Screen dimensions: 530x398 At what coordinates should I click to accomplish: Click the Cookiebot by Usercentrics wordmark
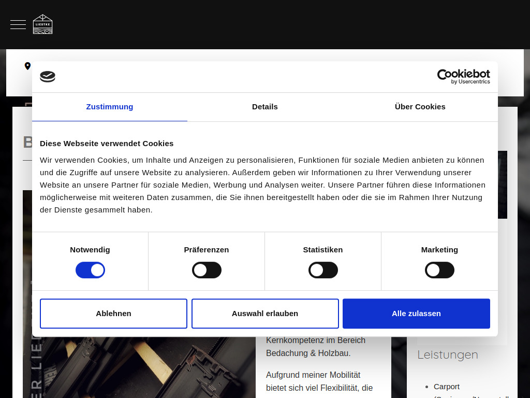click(463, 76)
